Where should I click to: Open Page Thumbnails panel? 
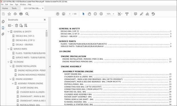coord(3,21)
